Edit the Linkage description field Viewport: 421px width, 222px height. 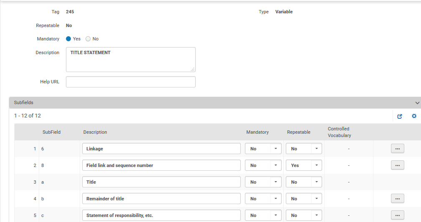click(161, 149)
